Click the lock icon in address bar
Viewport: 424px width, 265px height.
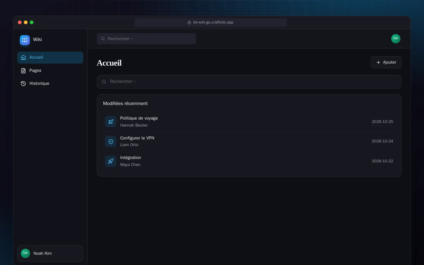189,23
